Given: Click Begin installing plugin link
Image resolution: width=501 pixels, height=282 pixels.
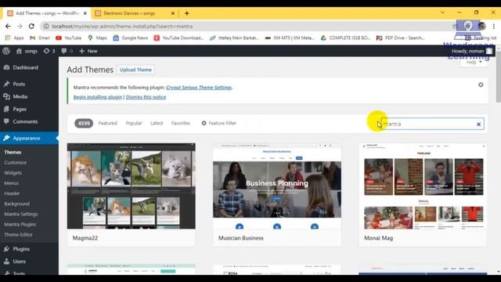Looking at the screenshot, I should [x=98, y=97].
